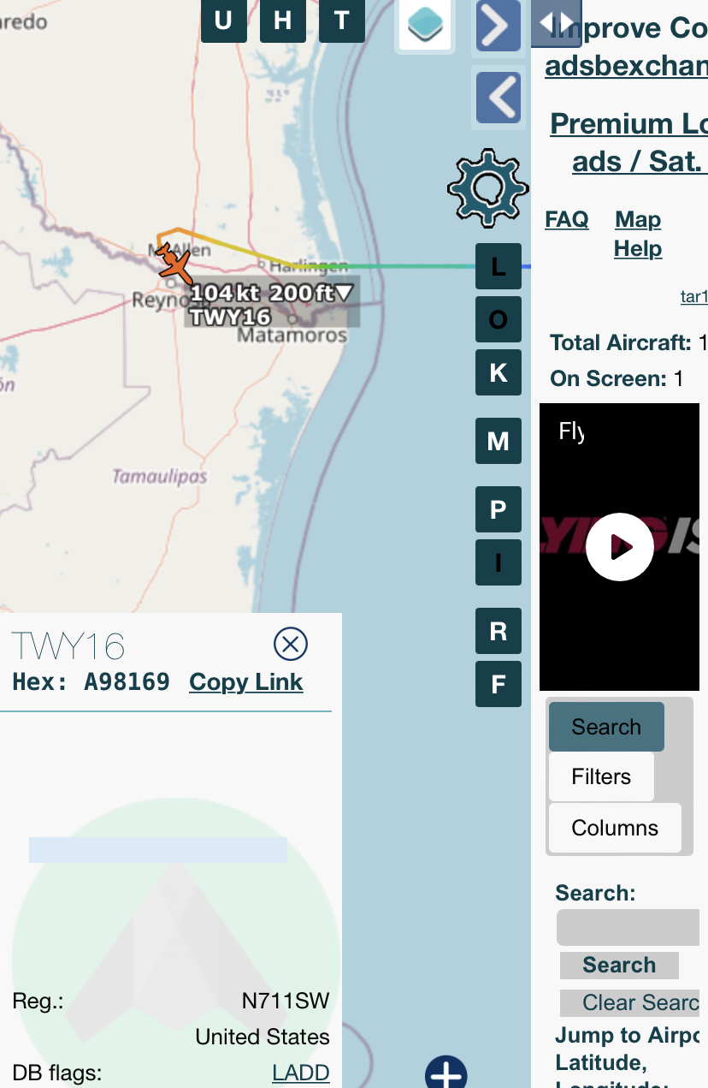Click the TWY16 104kt 200ft label
The width and height of the screenshot is (708, 1088).
pos(272,304)
